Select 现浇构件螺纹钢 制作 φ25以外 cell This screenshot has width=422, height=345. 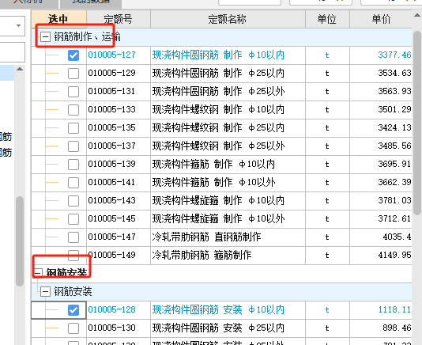point(228,146)
